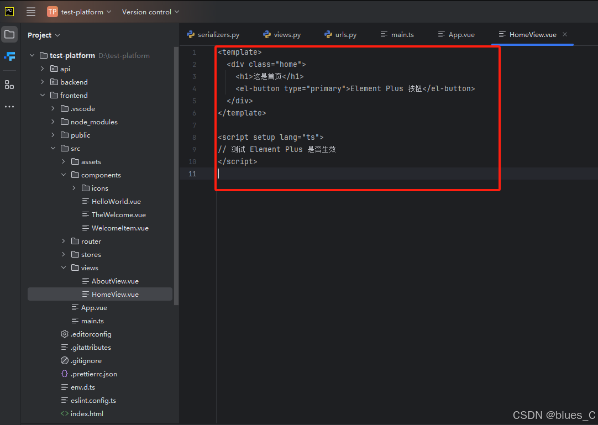Expand the .vscode folder
The height and width of the screenshot is (425, 598).
53,109
